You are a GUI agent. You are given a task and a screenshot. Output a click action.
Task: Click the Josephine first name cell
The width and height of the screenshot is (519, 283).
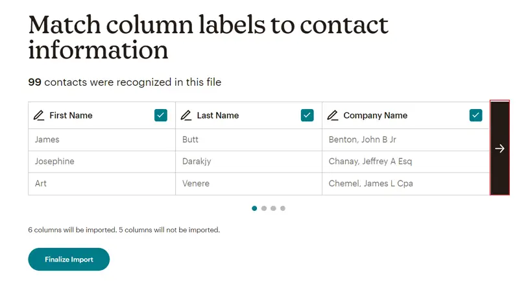pos(54,162)
